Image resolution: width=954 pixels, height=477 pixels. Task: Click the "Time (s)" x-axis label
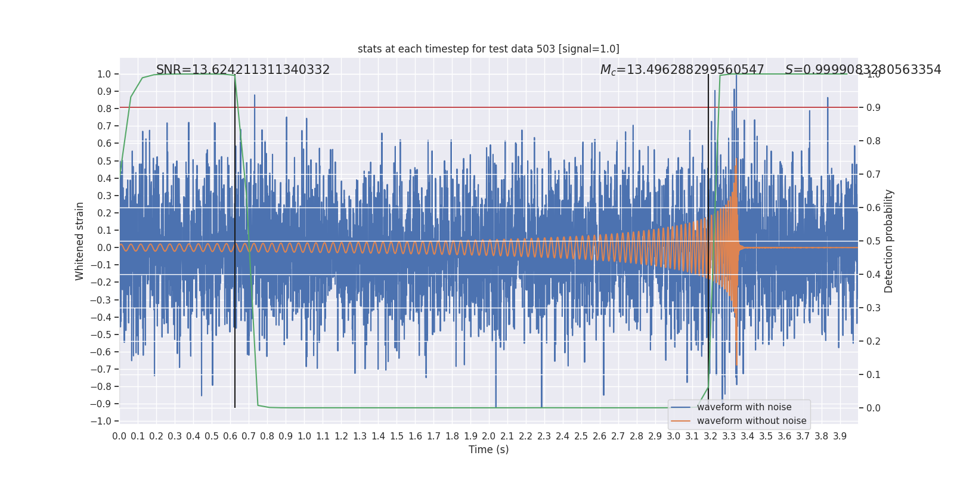pos(488,450)
